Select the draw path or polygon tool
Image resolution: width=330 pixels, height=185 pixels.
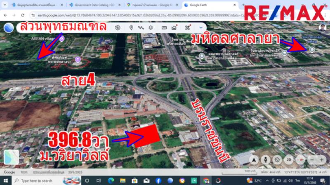(141, 28)
